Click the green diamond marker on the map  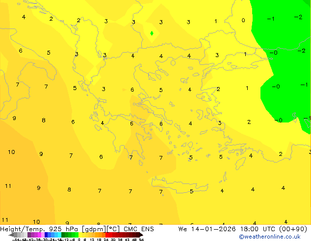152,33
